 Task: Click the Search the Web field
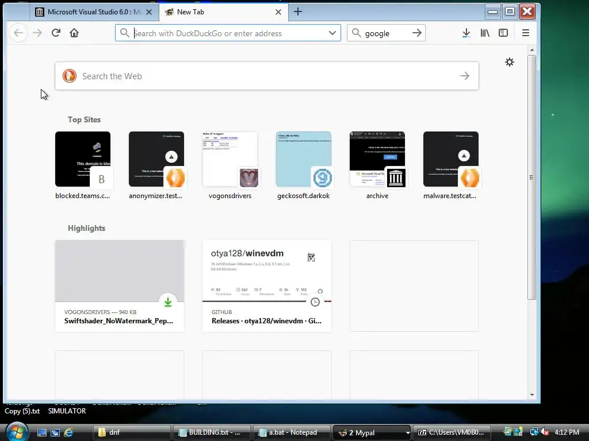pos(267,76)
